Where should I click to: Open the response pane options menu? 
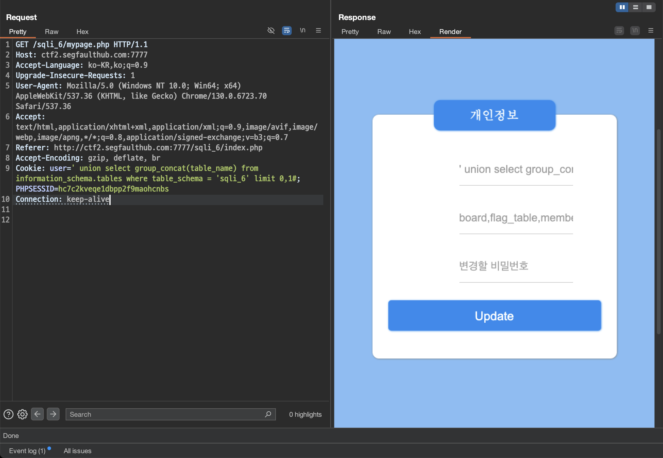651,31
